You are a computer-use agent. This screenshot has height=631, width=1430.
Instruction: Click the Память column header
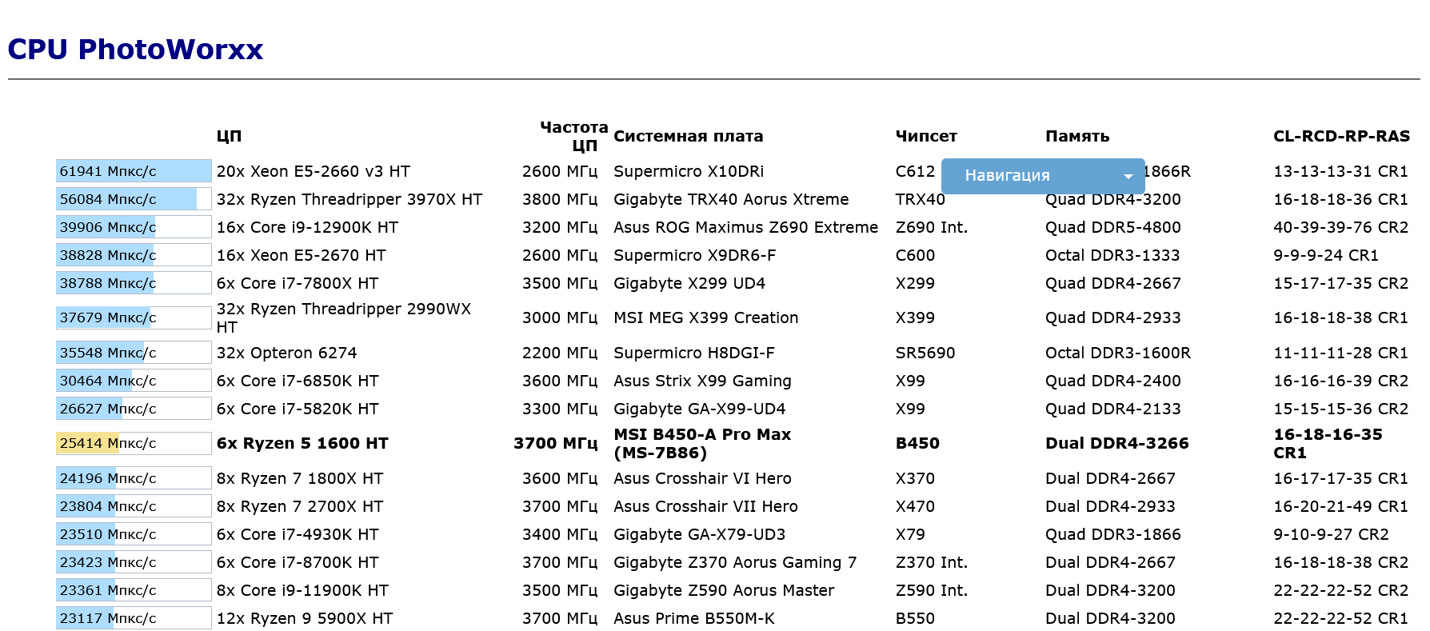click(1077, 136)
